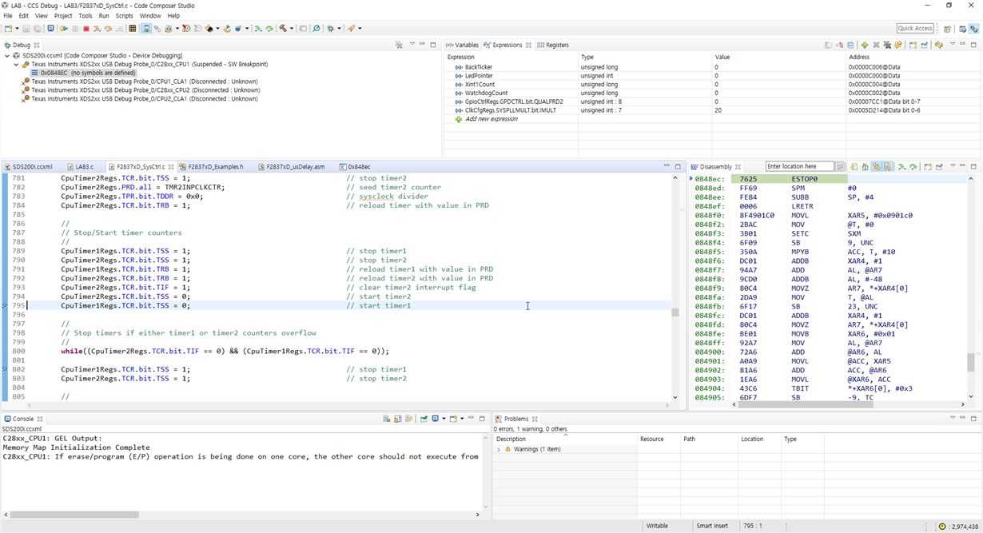This screenshot has width=983, height=533.
Task: Click the green plus Add Expression icon
Action: [x=864, y=45]
